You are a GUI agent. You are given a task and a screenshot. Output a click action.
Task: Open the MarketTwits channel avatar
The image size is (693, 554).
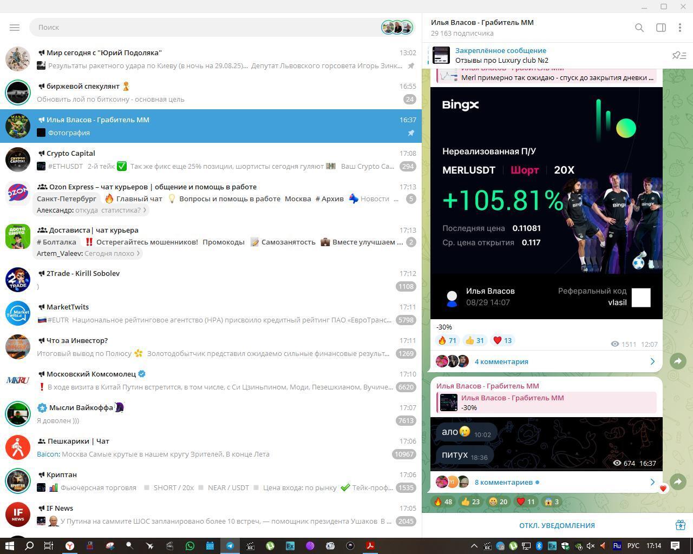click(x=18, y=313)
